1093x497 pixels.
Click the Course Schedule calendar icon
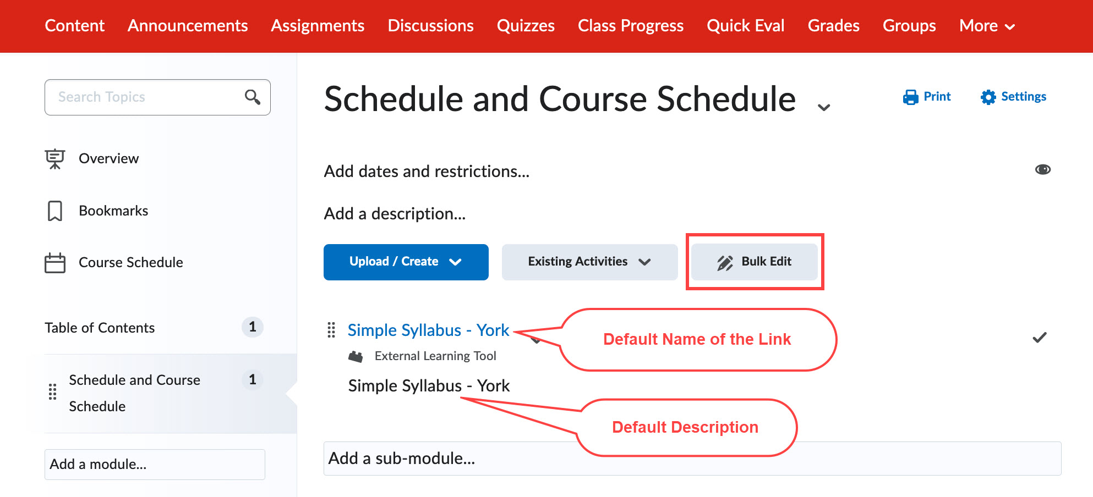click(55, 263)
